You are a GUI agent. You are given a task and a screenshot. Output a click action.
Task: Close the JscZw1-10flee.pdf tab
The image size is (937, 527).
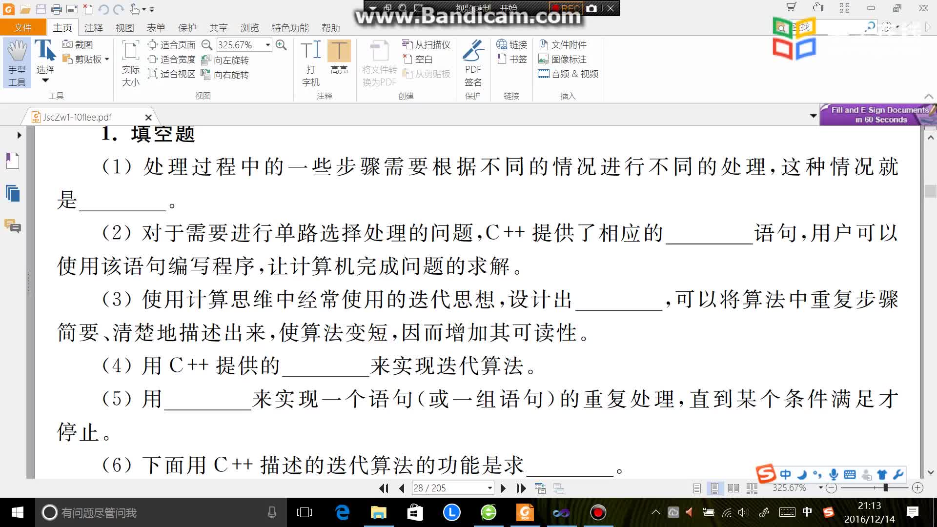pos(148,117)
